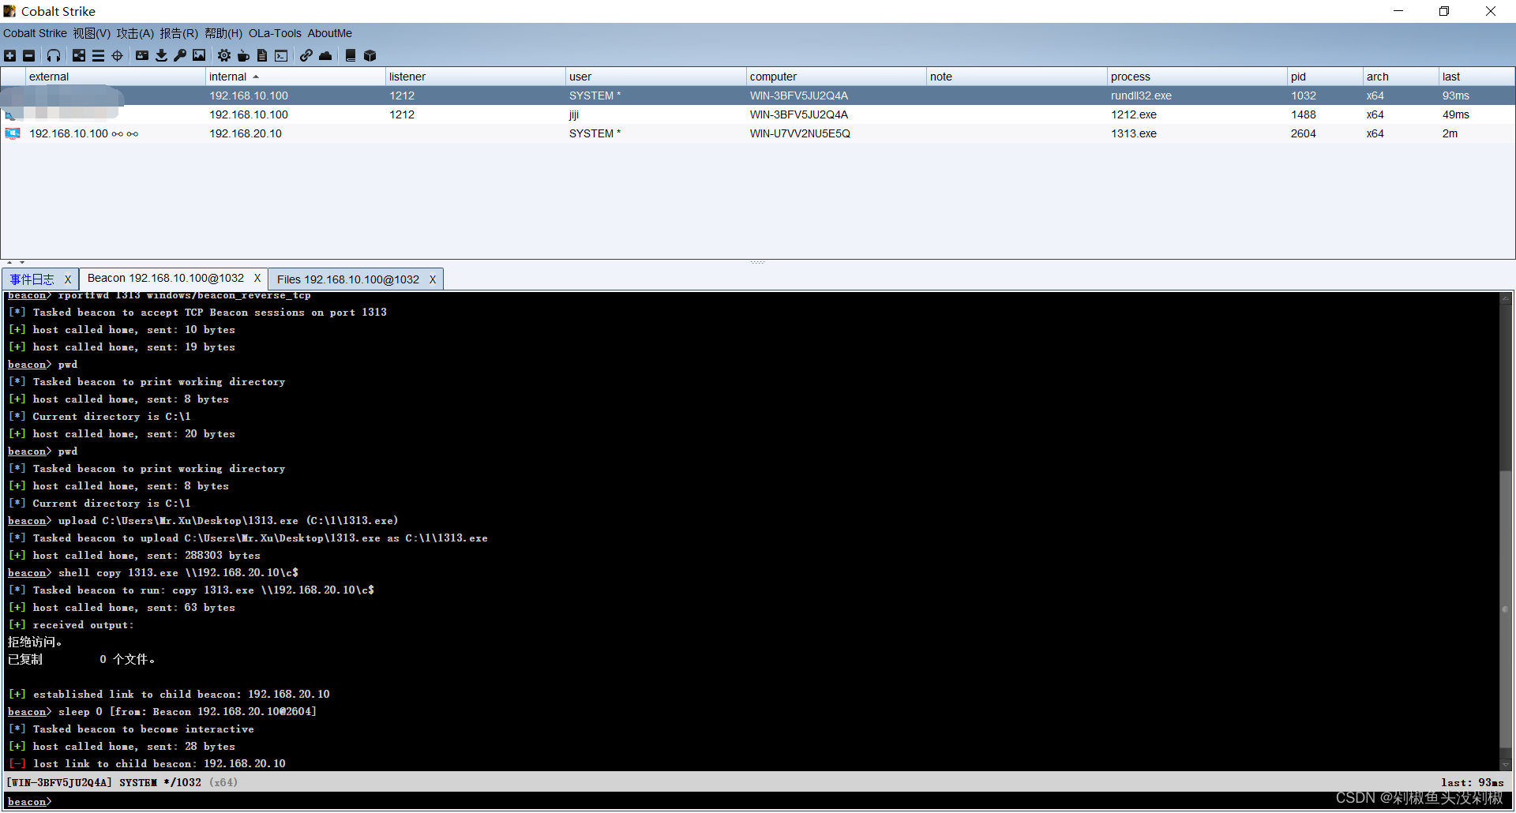Open the 视图(V) menu

tap(92, 33)
